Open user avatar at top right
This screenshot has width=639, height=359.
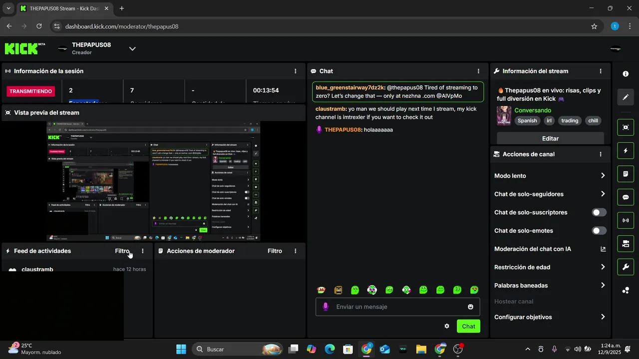coord(616,48)
